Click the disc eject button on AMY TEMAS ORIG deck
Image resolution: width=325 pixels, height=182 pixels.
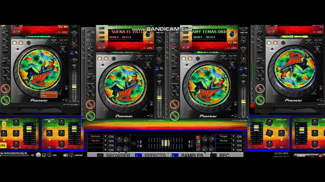click(243, 40)
